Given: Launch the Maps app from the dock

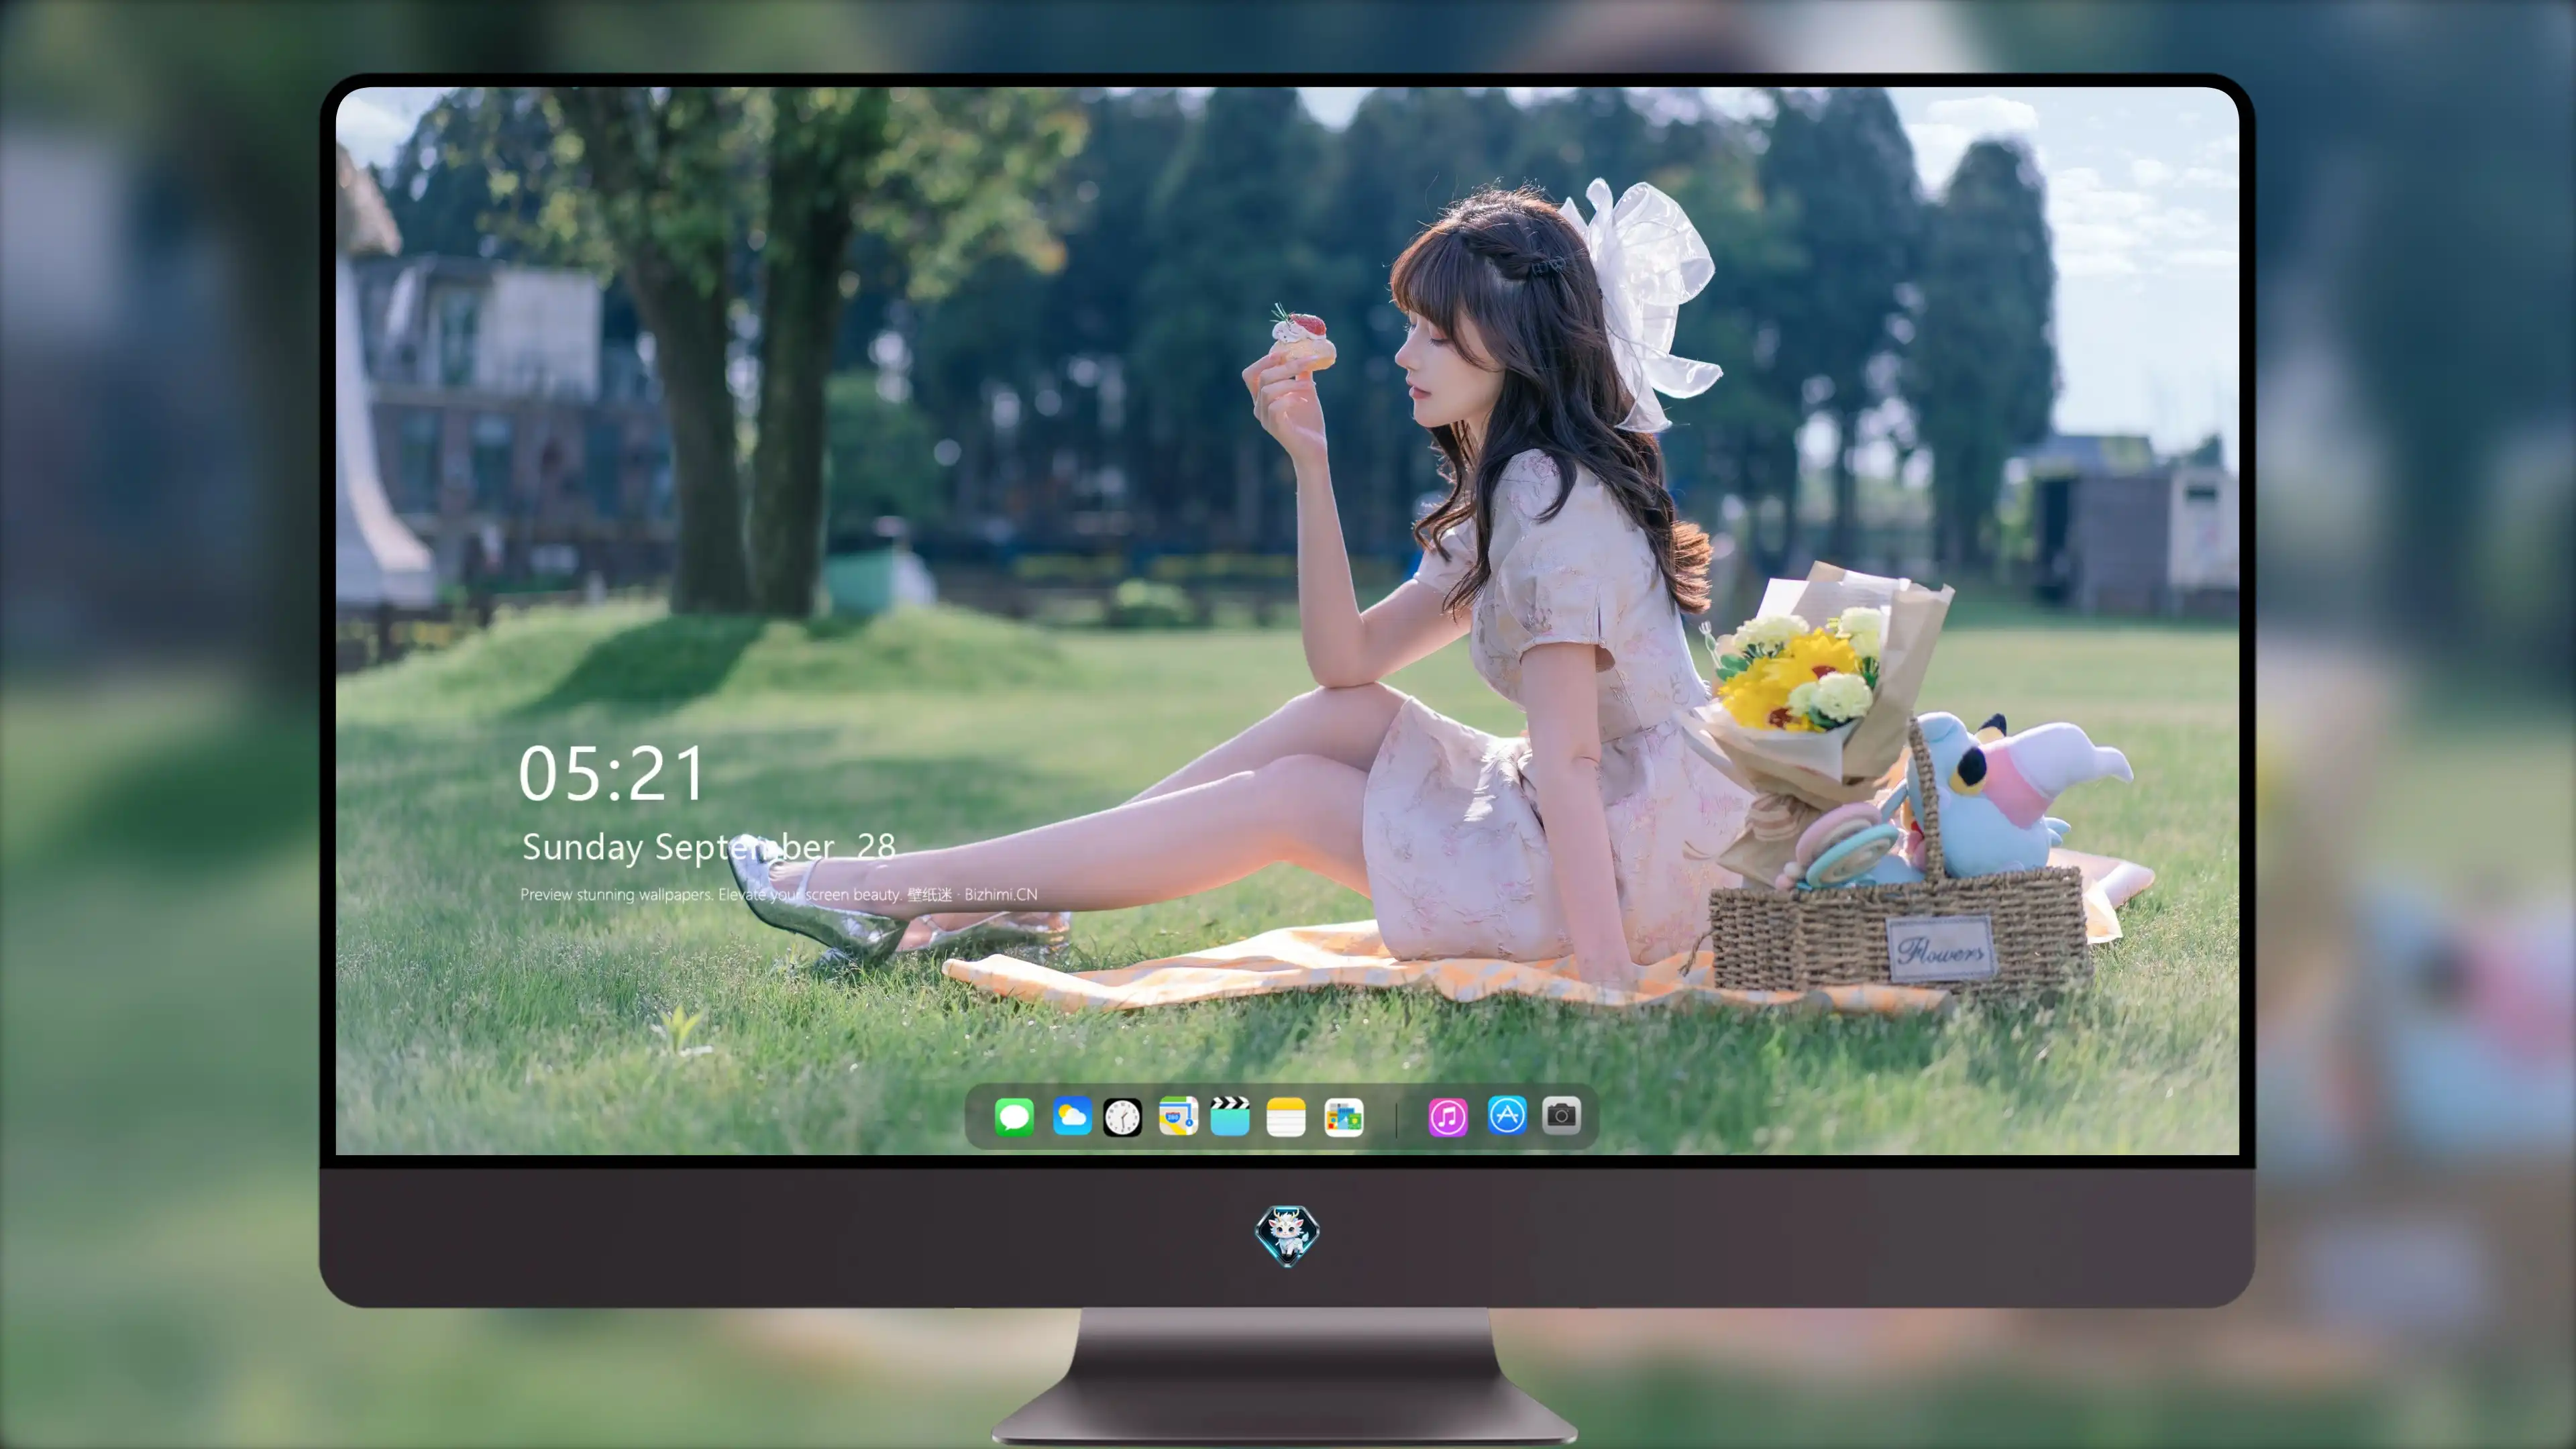Looking at the screenshot, I should (x=1178, y=1116).
